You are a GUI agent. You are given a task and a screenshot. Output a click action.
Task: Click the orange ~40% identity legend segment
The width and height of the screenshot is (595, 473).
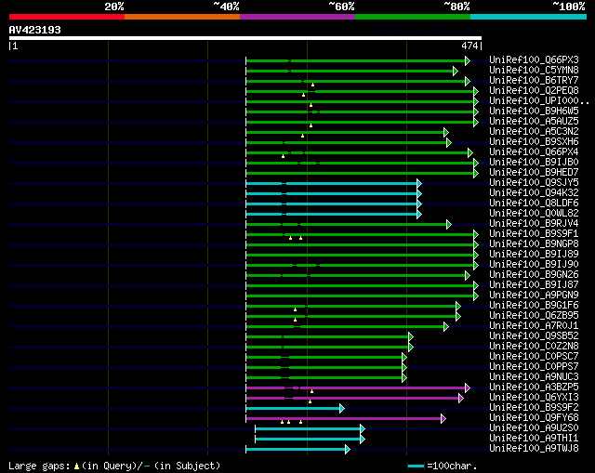coord(182,17)
